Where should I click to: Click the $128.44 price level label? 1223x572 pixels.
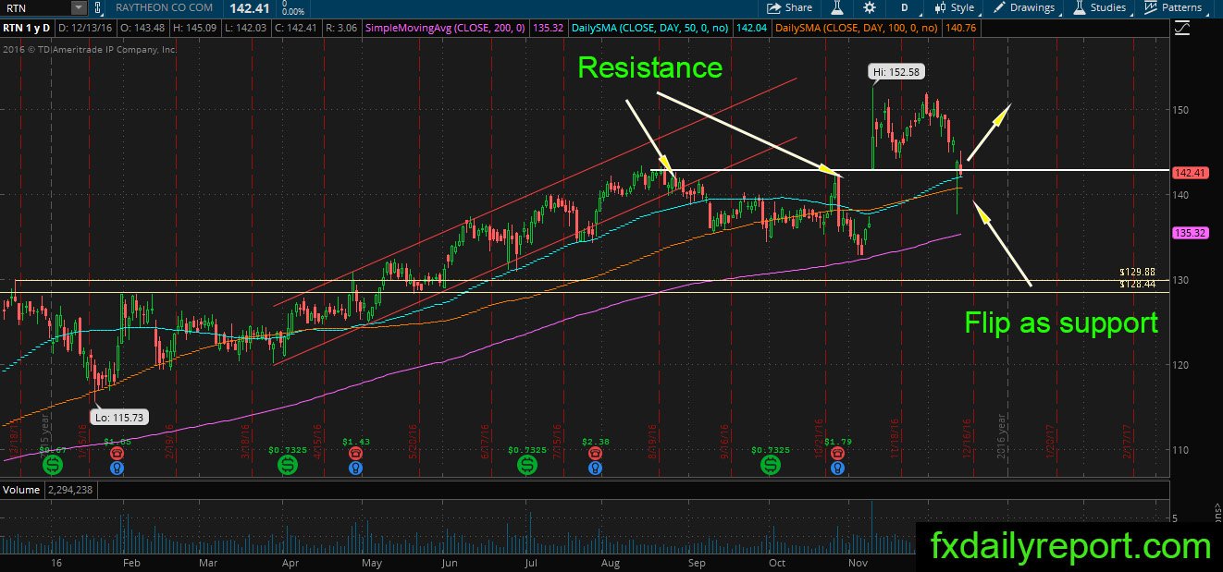1137,284
